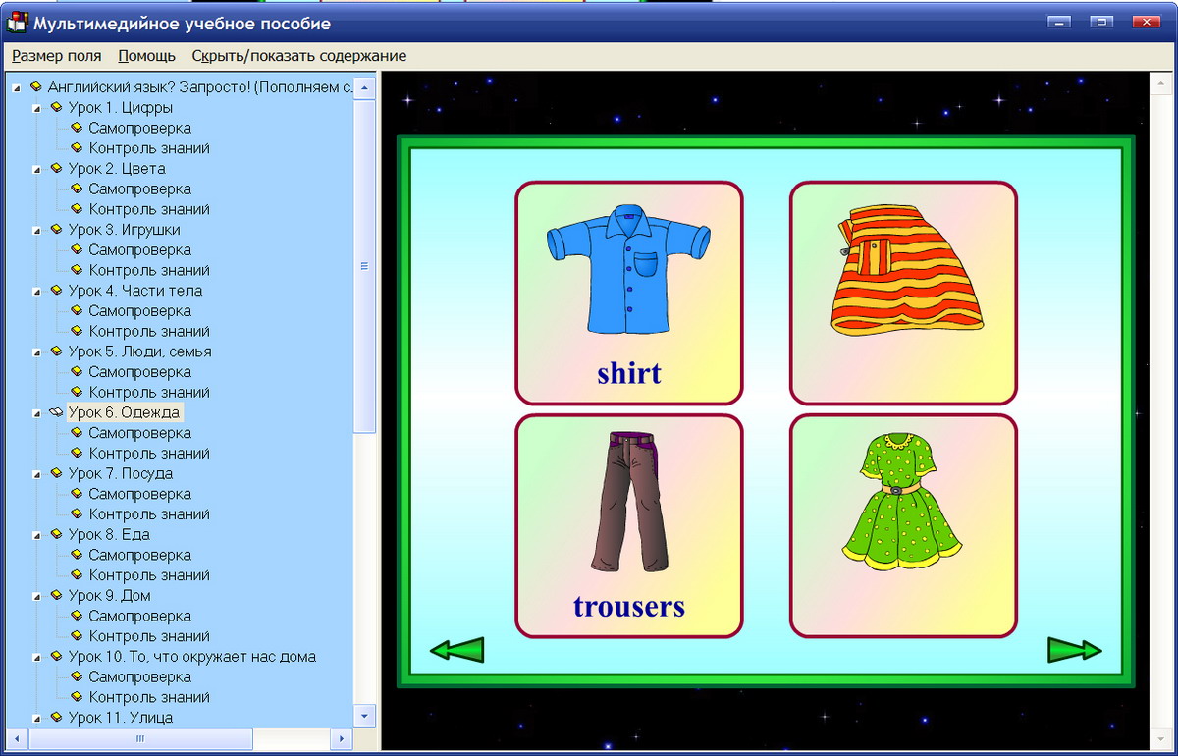The width and height of the screenshot is (1178, 756).
Task: Click the tree's horizontal scrollbar thumb
Action: 140,738
